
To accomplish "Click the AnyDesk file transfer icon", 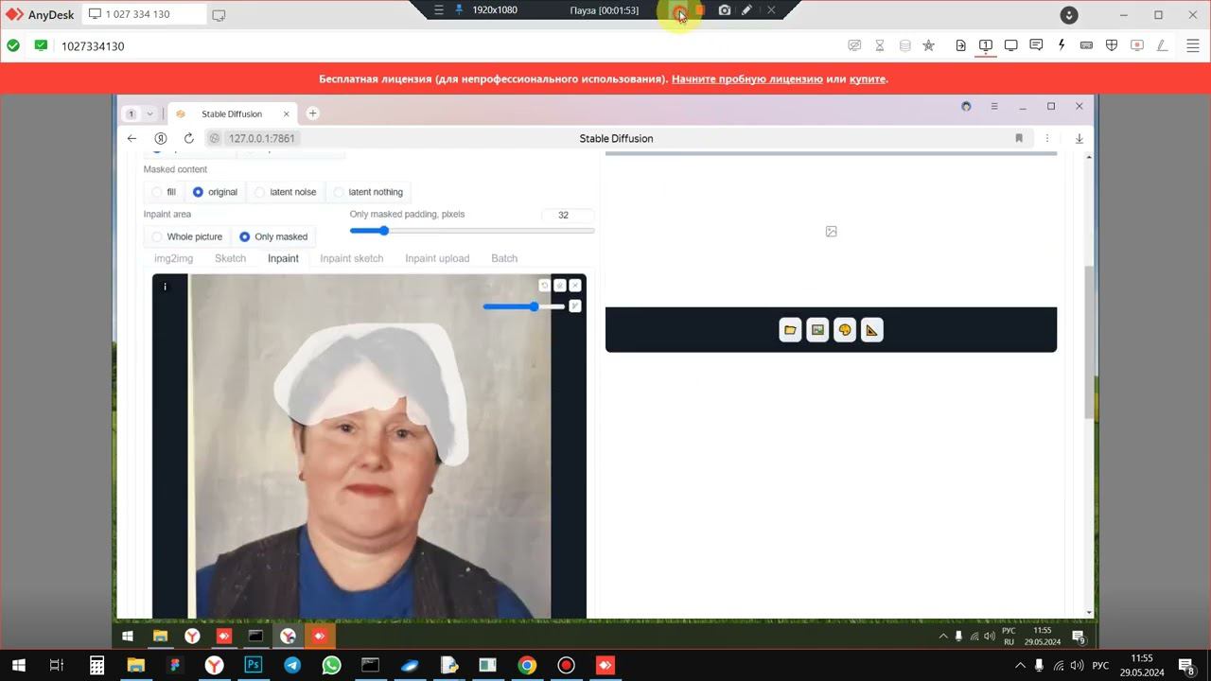I will point(960,45).
